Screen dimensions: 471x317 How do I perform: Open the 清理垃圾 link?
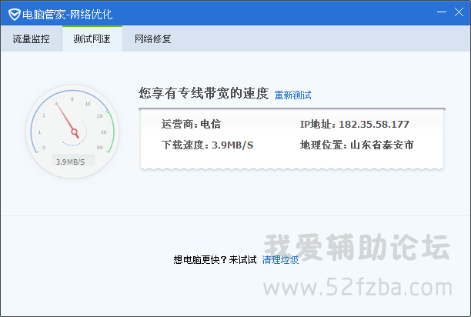click(280, 259)
